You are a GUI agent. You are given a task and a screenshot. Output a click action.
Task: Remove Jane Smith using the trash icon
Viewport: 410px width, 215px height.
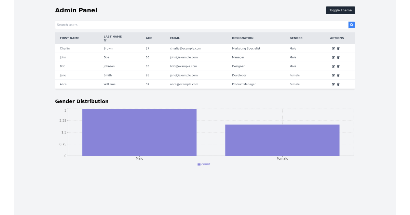click(x=338, y=75)
